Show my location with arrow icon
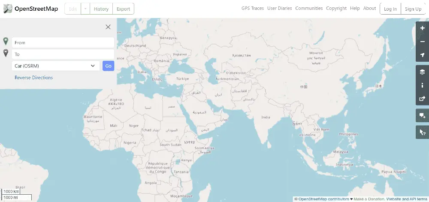The height and width of the screenshot is (202, 429). click(422, 55)
